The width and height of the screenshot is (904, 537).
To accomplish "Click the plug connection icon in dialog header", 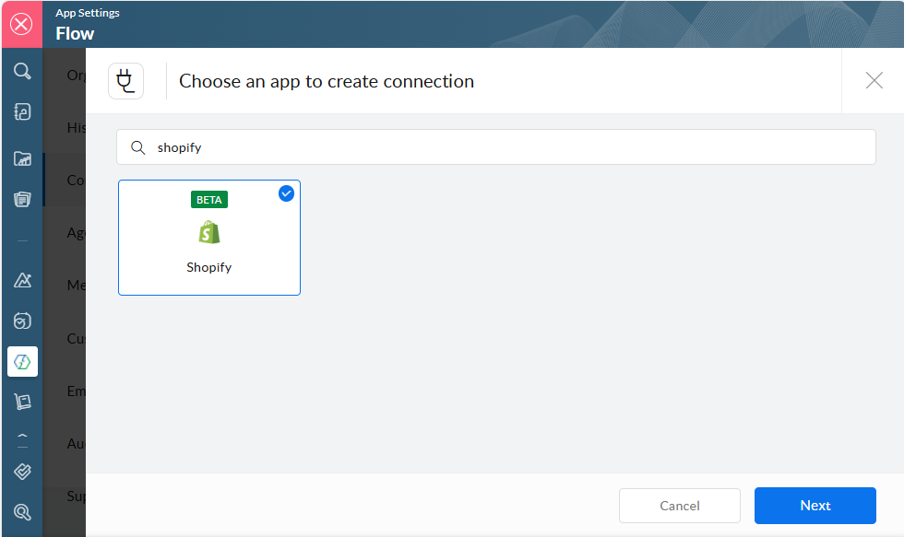I will pos(125,81).
